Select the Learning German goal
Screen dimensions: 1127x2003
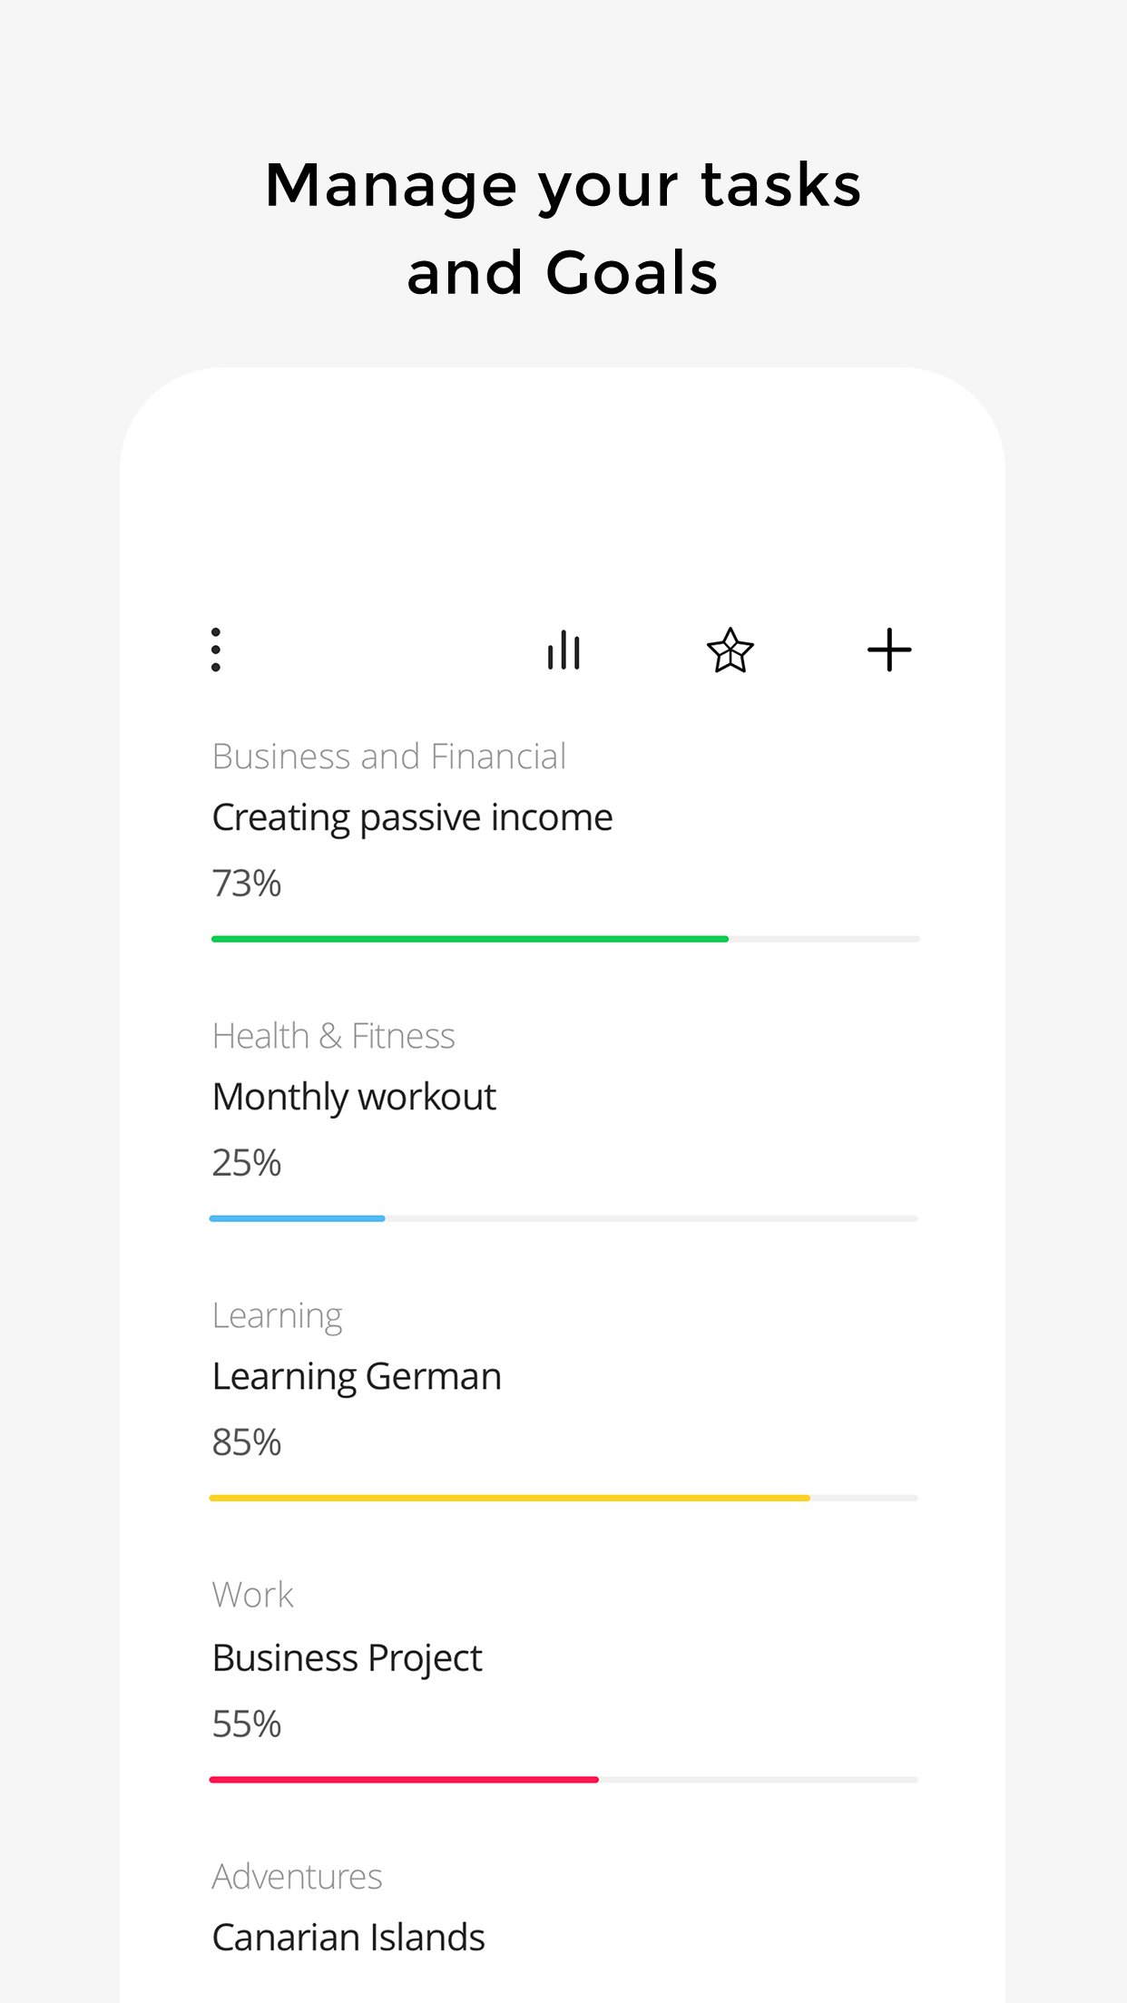pos(357,1376)
